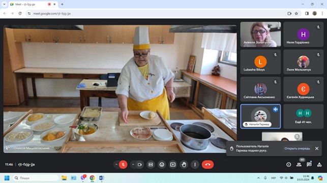Open the browser side panel icon

click(x=307, y=14)
